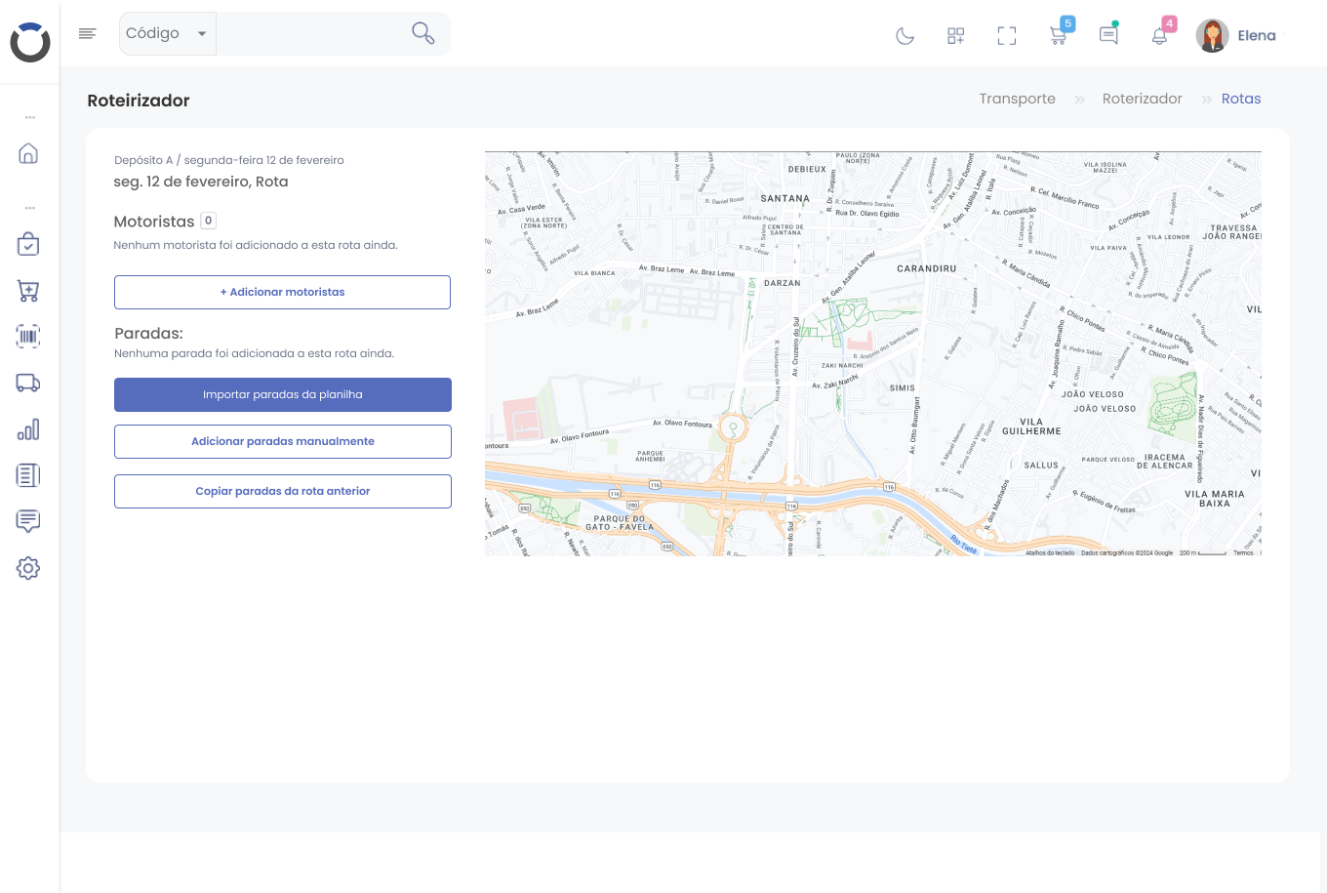Click the Transporte breadcrumb
1327x893 pixels.
[1018, 99]
